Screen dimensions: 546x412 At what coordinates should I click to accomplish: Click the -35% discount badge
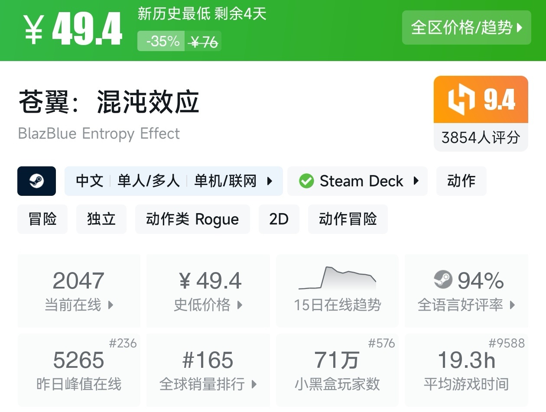tap(162, 42)
